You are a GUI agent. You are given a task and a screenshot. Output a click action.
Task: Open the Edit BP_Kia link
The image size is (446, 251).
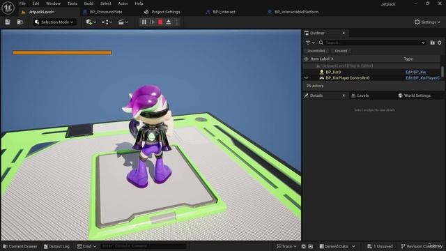pyautogui.click(x=415, y=72)
